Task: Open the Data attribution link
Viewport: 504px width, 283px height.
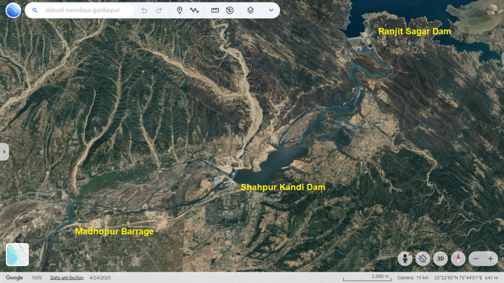Action: pos(67,278)
